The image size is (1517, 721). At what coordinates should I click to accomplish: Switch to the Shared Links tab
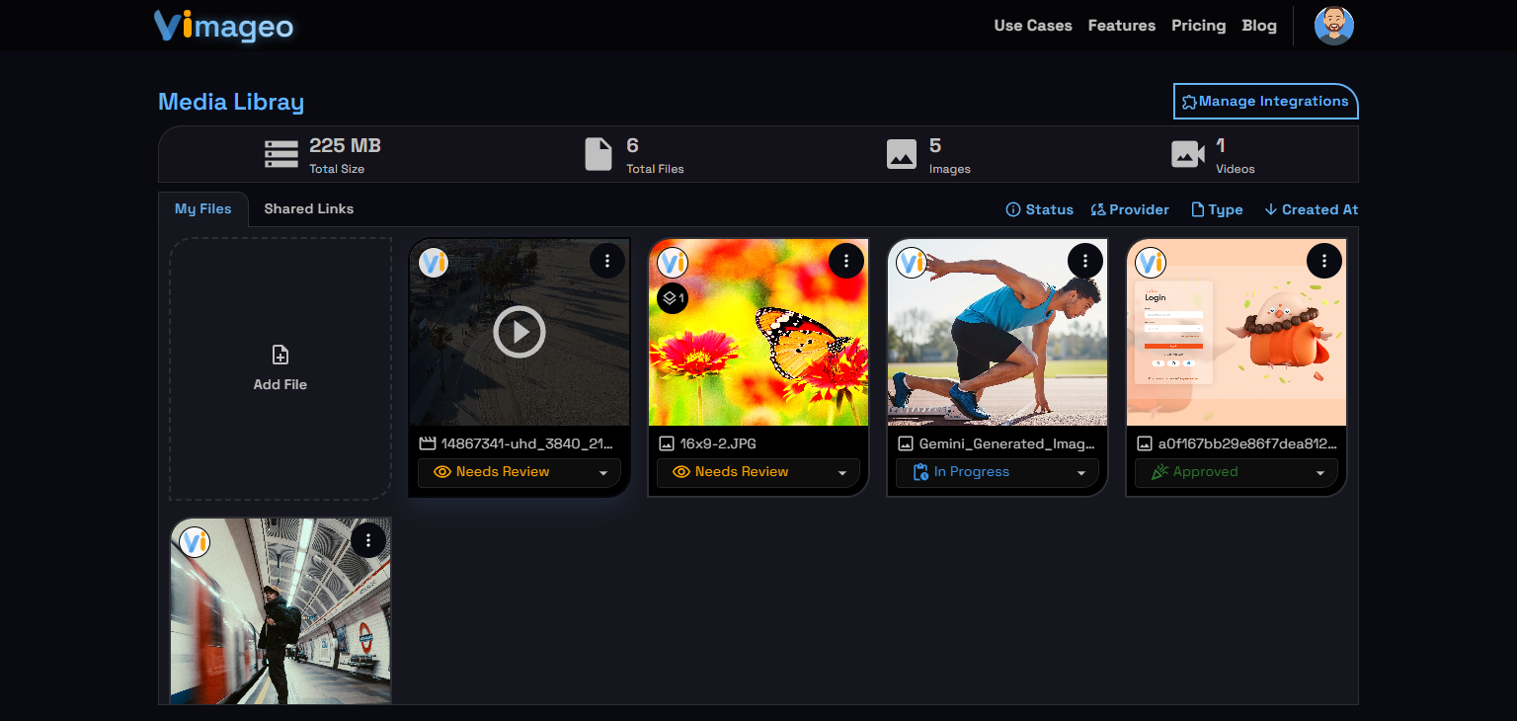(309, 209)
